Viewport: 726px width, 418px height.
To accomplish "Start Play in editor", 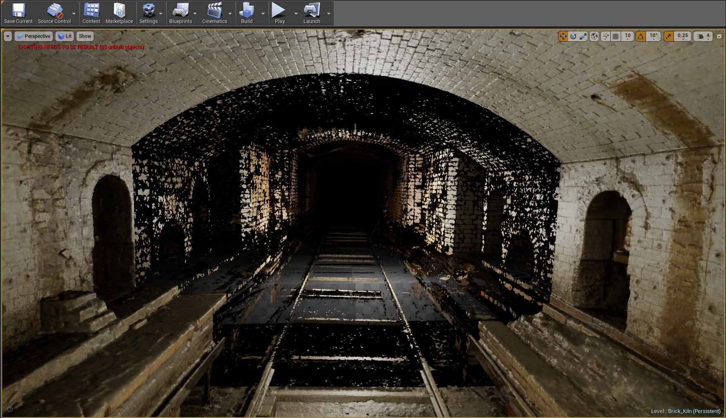I will coord(280,14).
